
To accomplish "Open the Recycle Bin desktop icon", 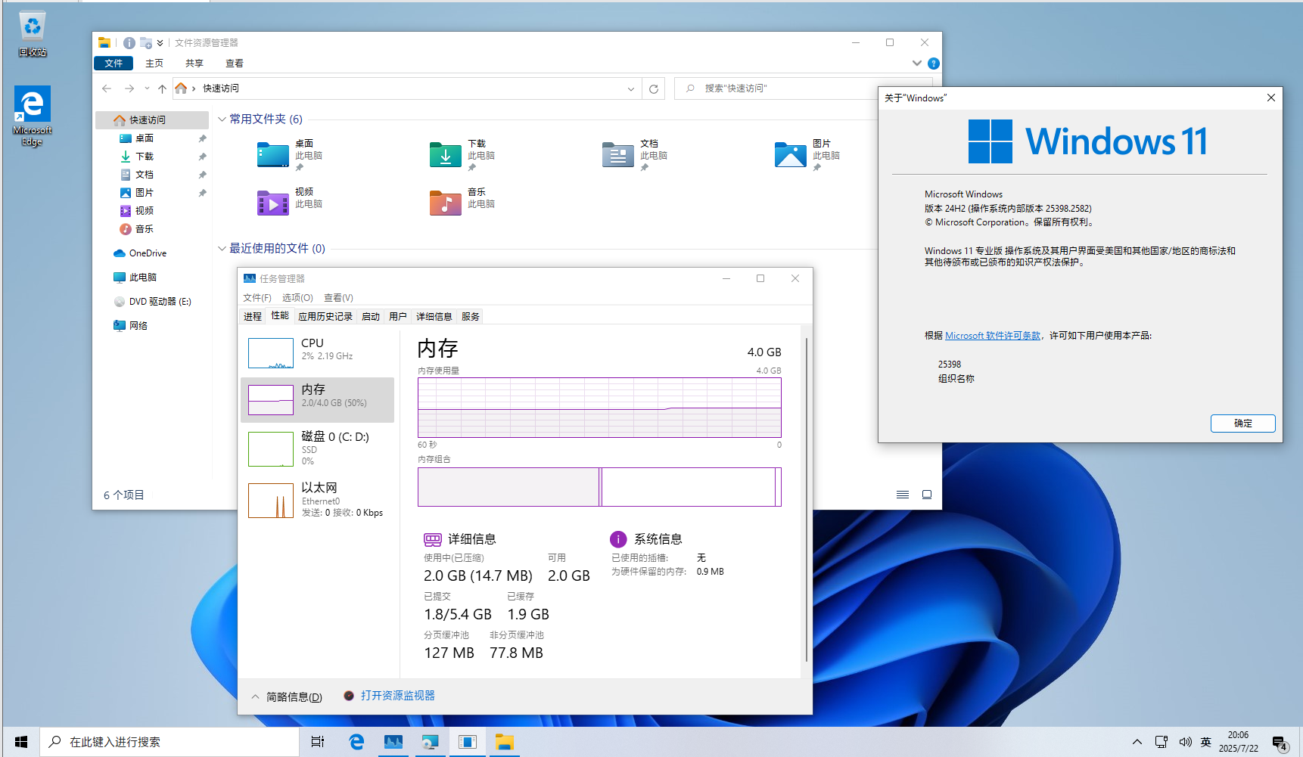I will tap(32, 34).
